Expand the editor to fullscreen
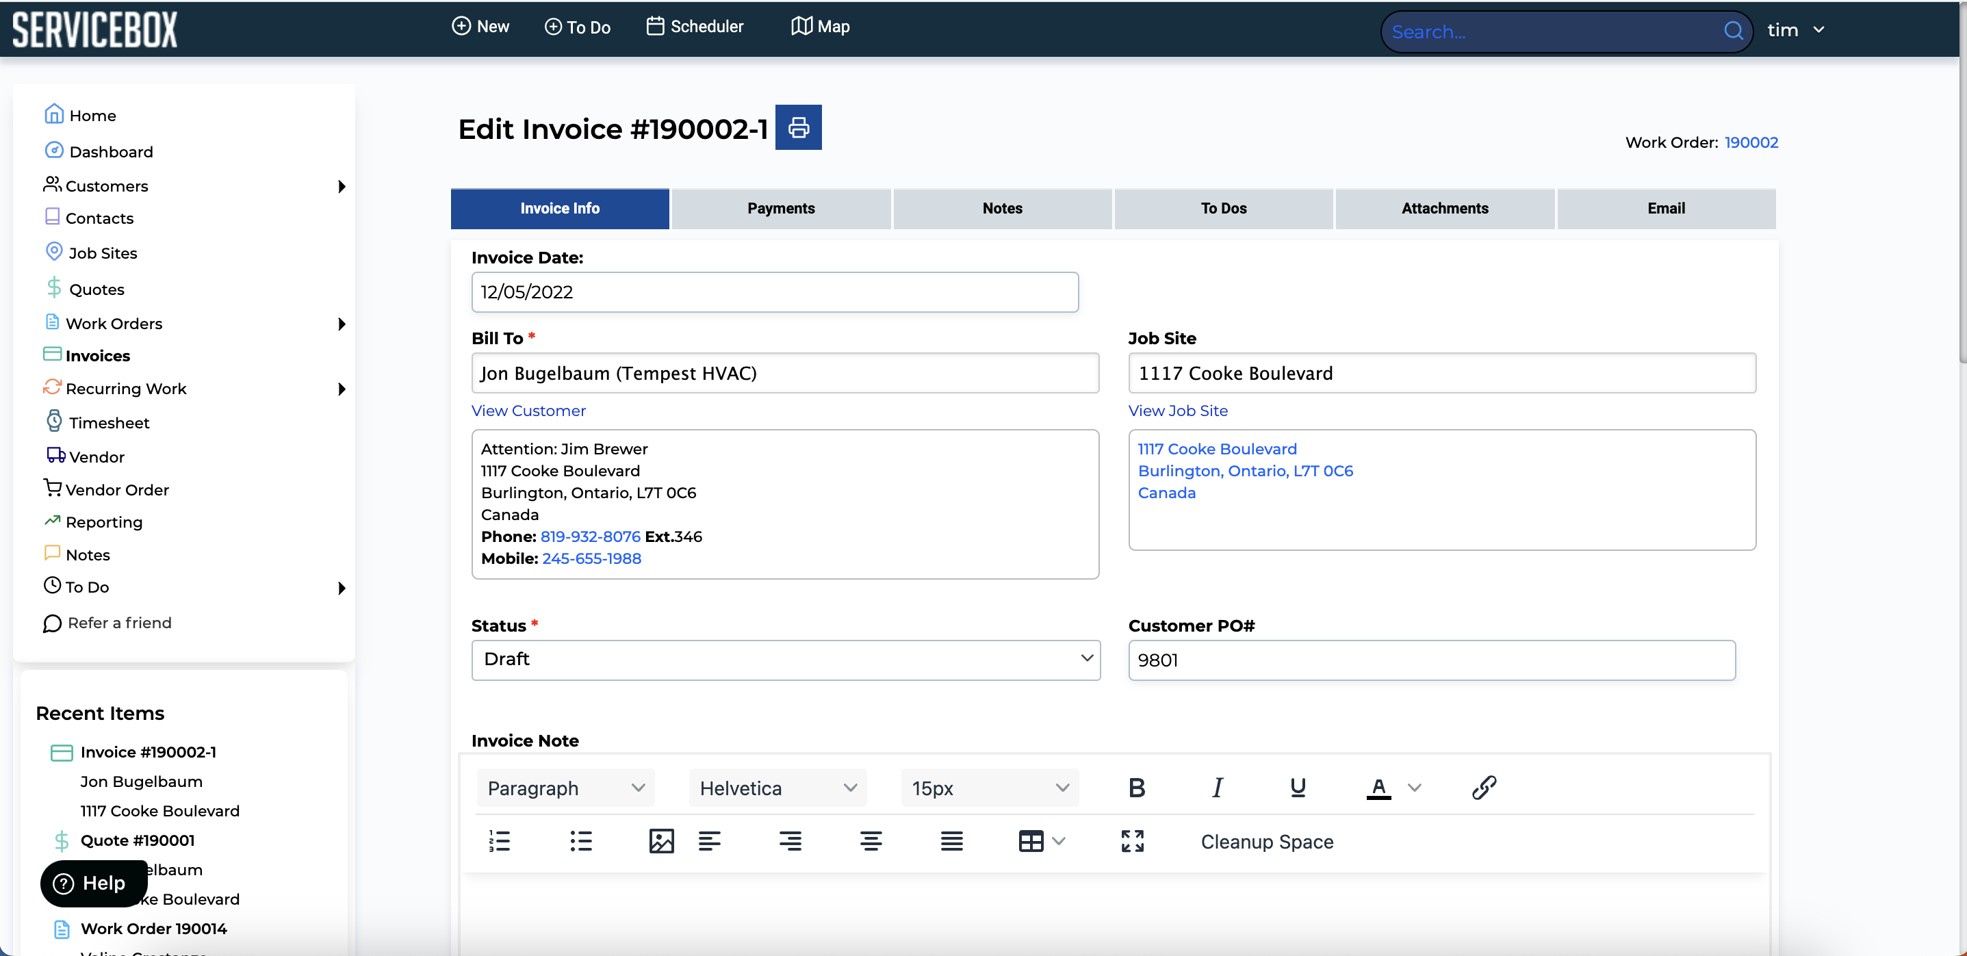The height and width of the screenshot is (956, 1967). tap(1133, 841)
